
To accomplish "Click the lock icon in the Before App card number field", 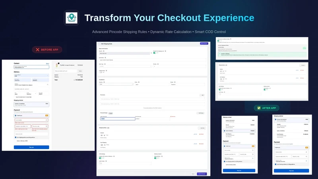I will pyautogui.click(x=46, y=120).
